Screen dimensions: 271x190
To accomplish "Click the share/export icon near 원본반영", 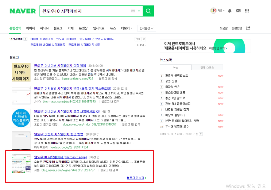I will point(248,28).
